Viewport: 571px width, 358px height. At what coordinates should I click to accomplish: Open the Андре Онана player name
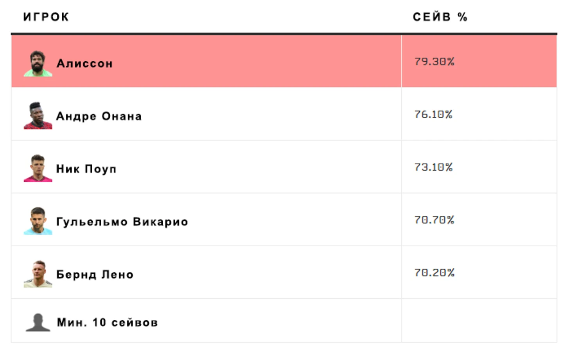click(x=99, y=116)
